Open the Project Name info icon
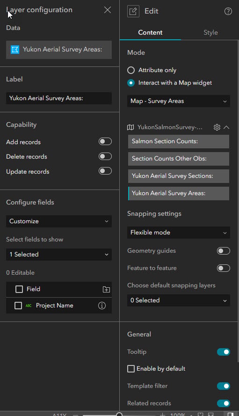The height and width of the screenshot is (416, 239). click(102, 306)
